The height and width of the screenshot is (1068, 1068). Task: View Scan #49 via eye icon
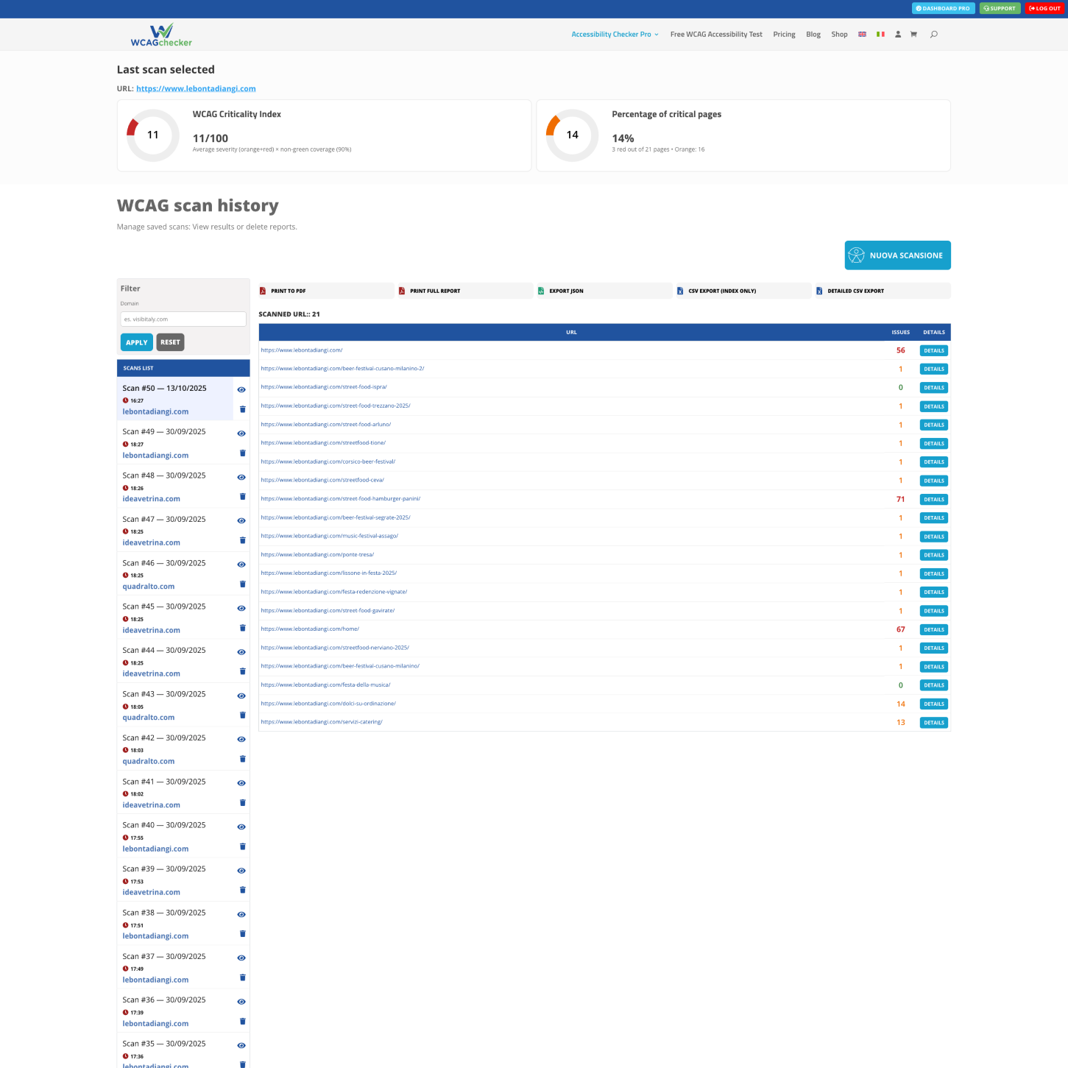point(241,434)
